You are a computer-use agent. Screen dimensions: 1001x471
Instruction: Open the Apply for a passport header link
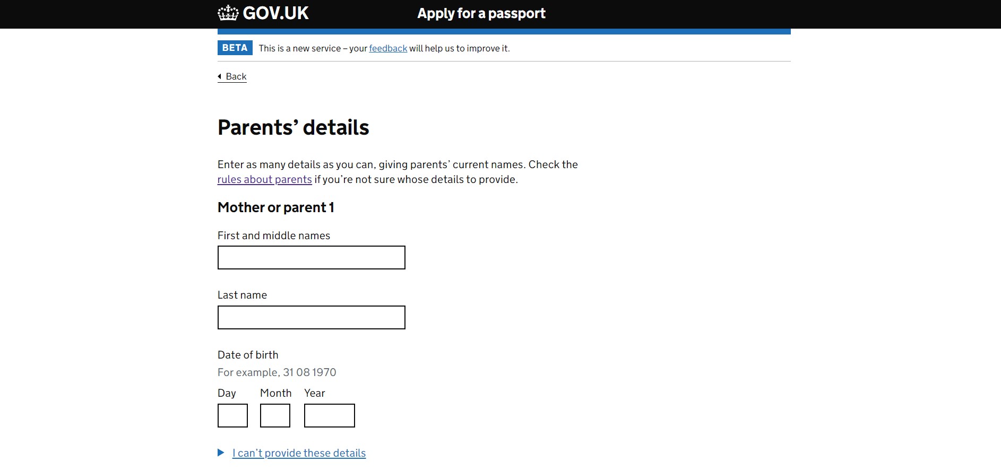(481, 13)
